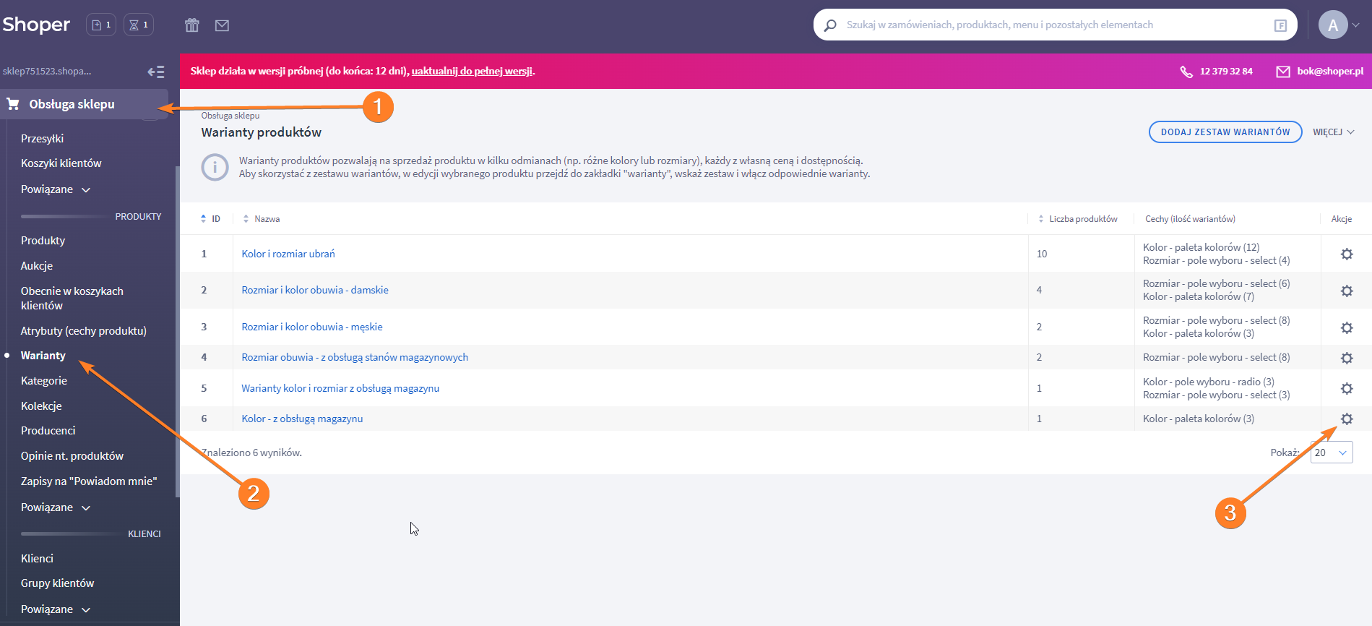Go to Przesyłki in sidebar
This screenshot has height=626, width=1372.
(x=42, y=139)
